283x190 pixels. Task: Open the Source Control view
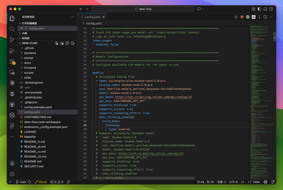coord(12,40)
